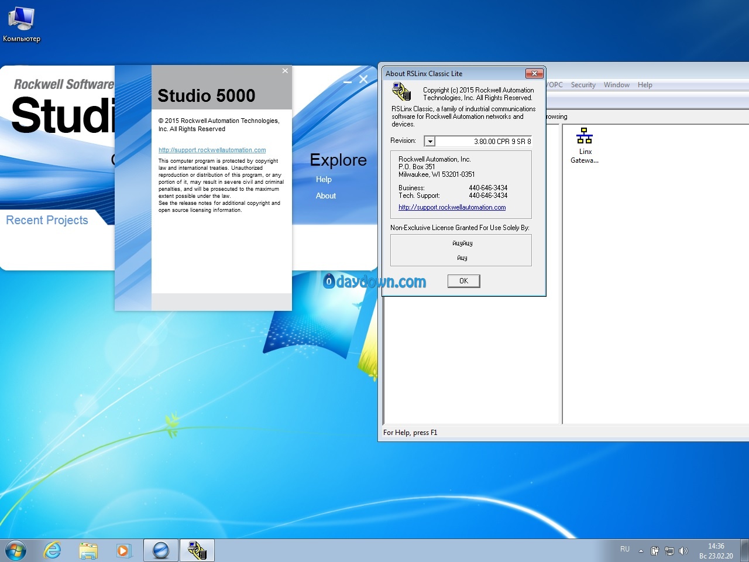
Task: Click the Studio 5000 title text
Action: (207, 95)
